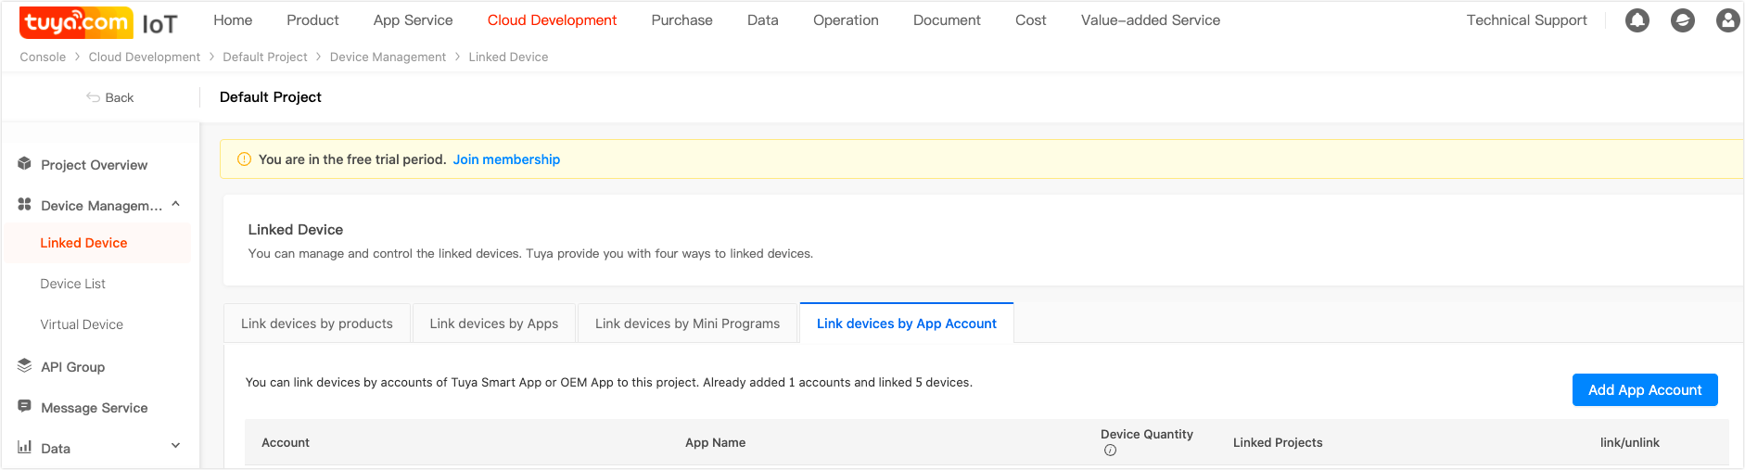Click the API Group layers icon

click(25, 366)
